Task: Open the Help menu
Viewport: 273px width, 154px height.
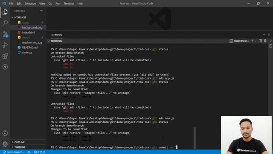Action: coord(80,3)
